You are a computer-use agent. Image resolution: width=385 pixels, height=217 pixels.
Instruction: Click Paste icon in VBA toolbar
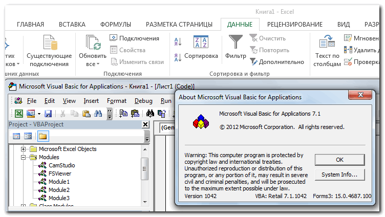coord(86,114)
